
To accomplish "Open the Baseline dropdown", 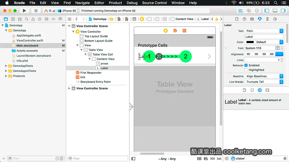I will pos(264,76).
